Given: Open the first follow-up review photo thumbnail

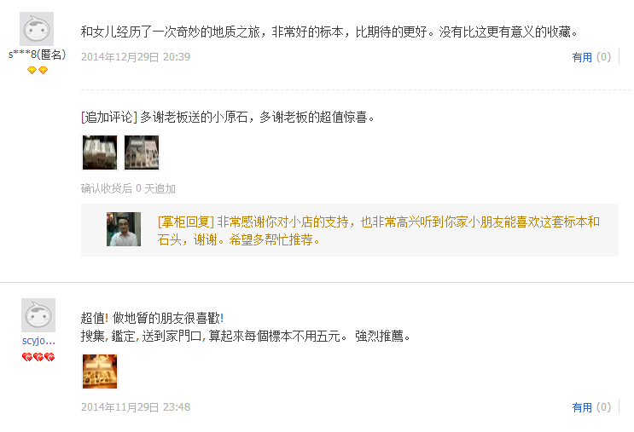Looking at the screenshot, I should click(100, 153).
